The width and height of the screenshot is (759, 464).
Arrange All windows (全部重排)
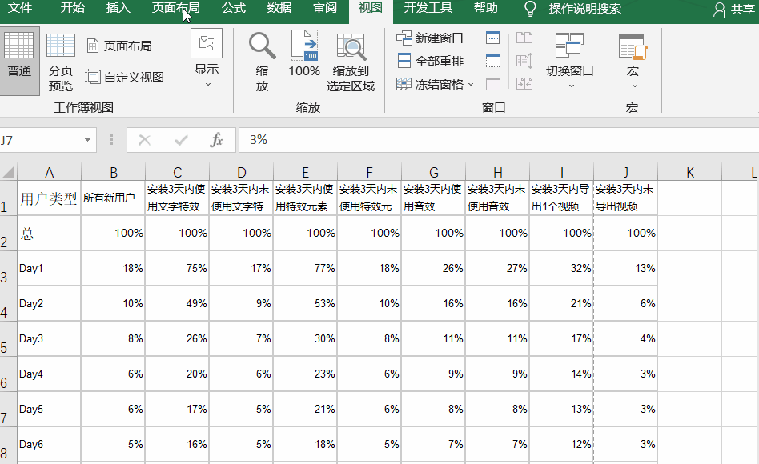click(x=430, y=61)
